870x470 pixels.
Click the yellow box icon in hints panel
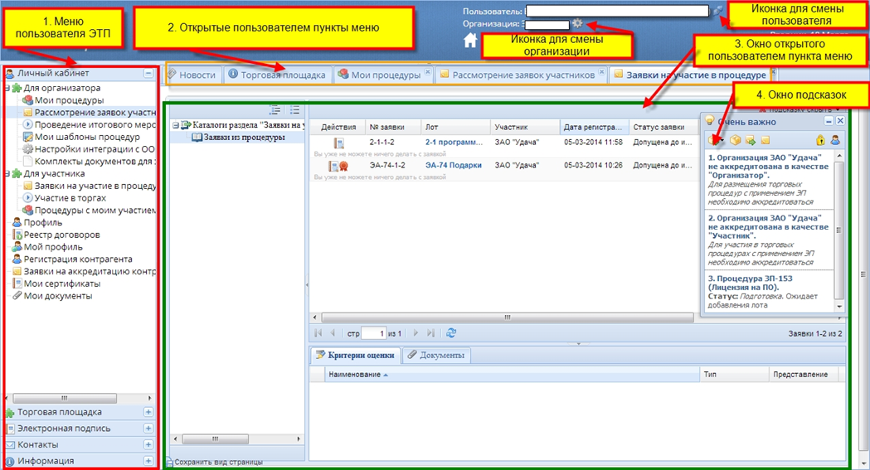click(x=735, y=140)
